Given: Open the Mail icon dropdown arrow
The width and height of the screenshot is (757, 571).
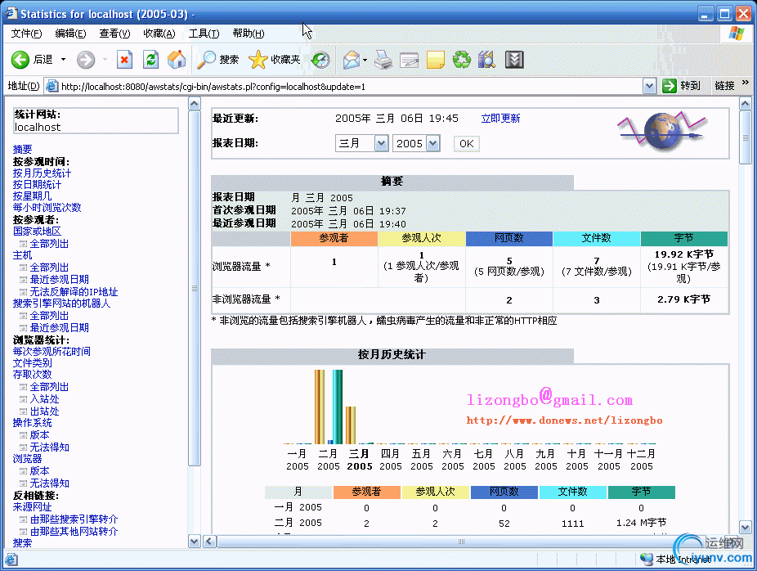Looking at the screenshot, I should (x=365, y=60).
